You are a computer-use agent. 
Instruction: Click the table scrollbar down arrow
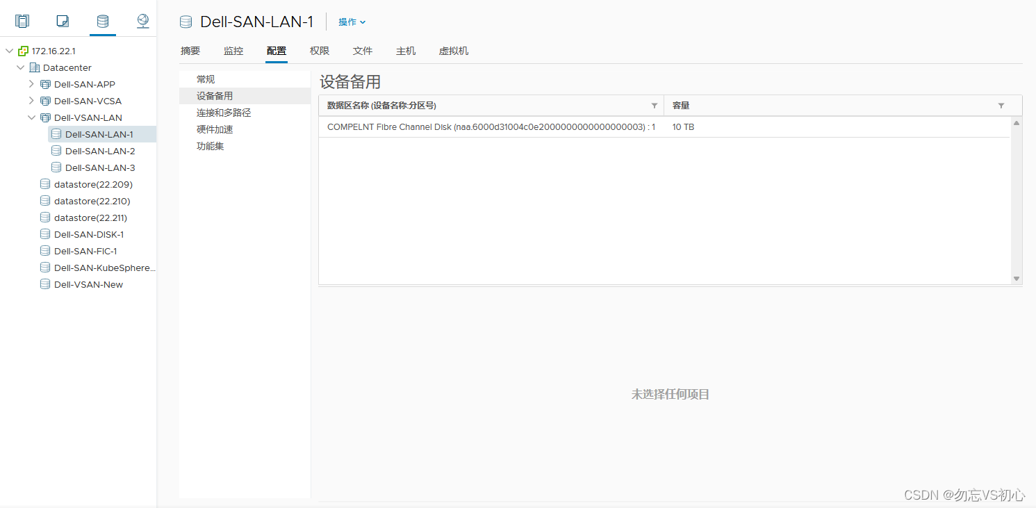coord(1017,278)
